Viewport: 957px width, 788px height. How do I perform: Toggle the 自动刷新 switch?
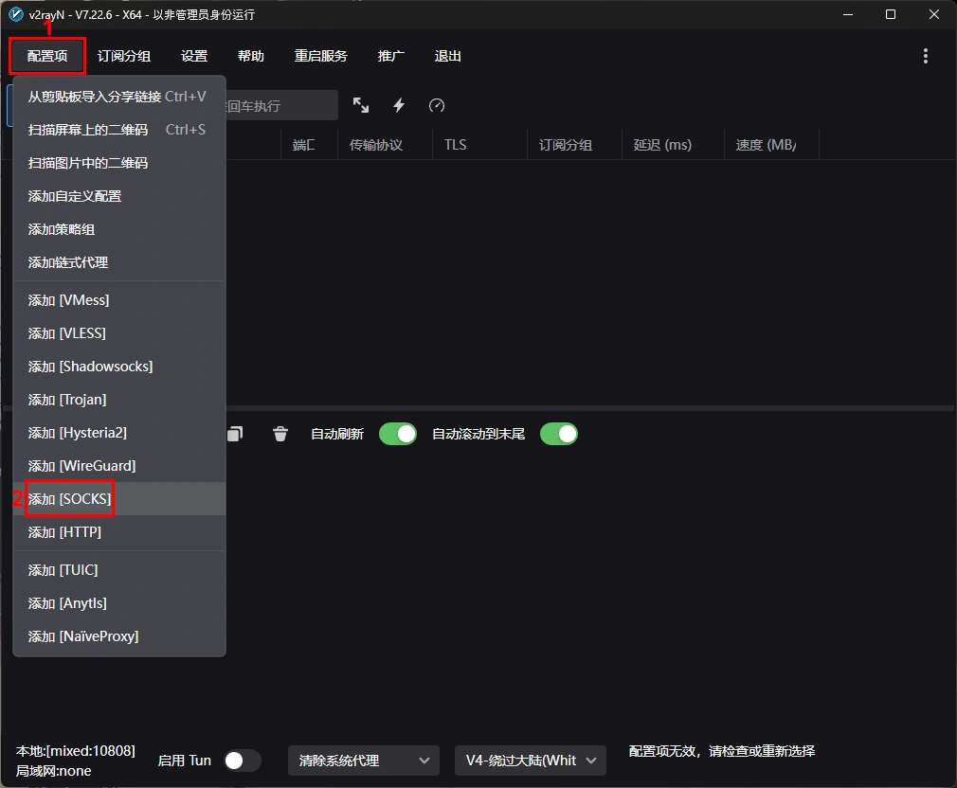tap(397, 434)
